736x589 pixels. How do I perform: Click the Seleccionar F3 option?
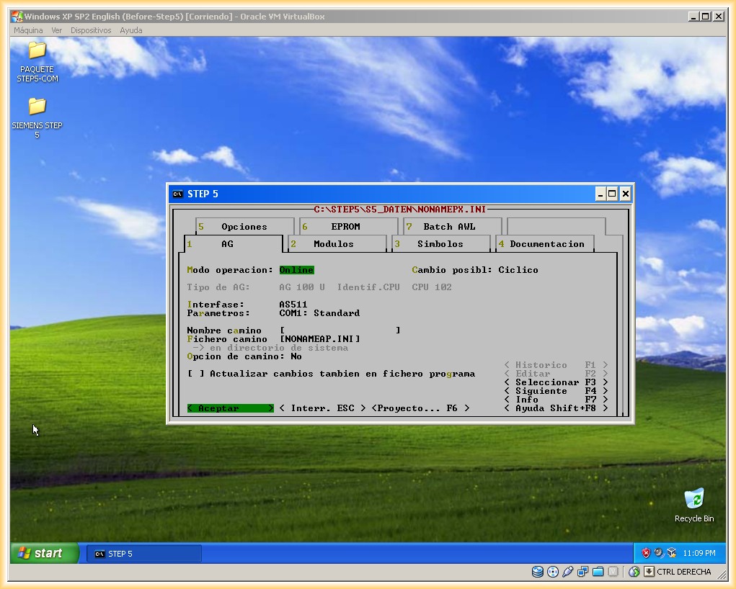coord(556,382)
